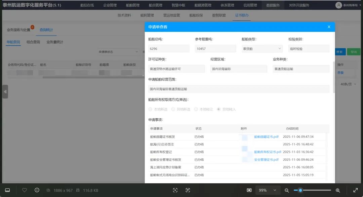Click the fit-to-window icon beside 99%
Viewport: 363px width, 197px height.
[x=249, y=190]
